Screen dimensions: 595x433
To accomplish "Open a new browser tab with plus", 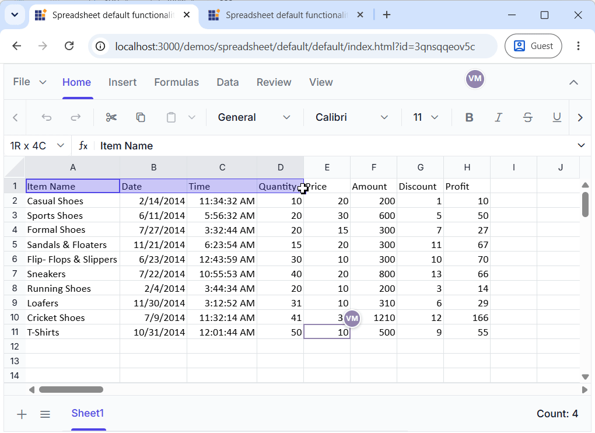I will pyautogui.click(x=387, y=15).
